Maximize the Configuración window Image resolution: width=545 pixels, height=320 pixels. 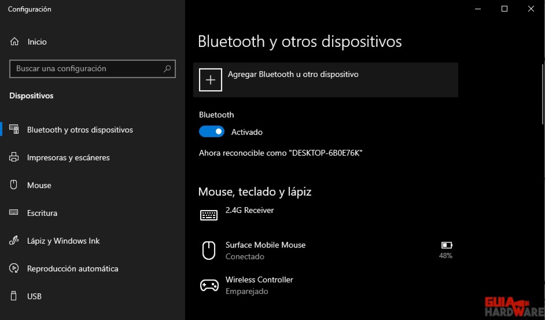click(505, 9)
